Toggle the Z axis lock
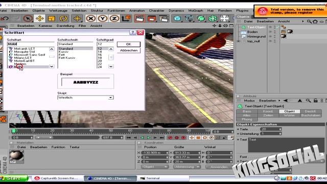 pos(114,18)
